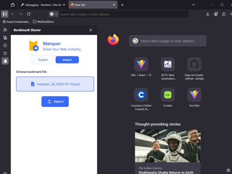
Task: Open synced tabs in the sidebar
Action: coord(5,38)
